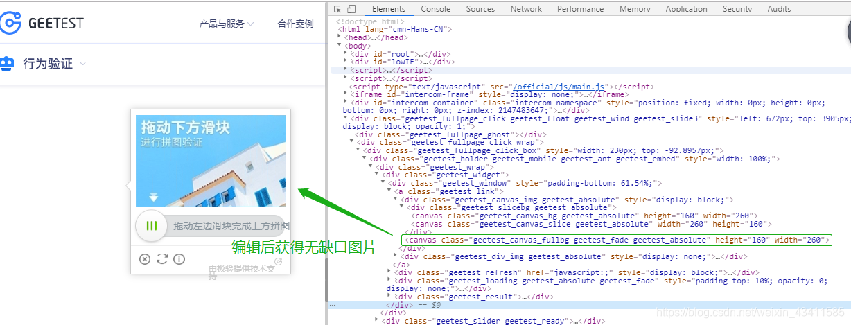The width and height of the screenshot is (851, 325).
Task: Click the captcha puzzle image
Action: pyautogui.click(x=211, y=161)
